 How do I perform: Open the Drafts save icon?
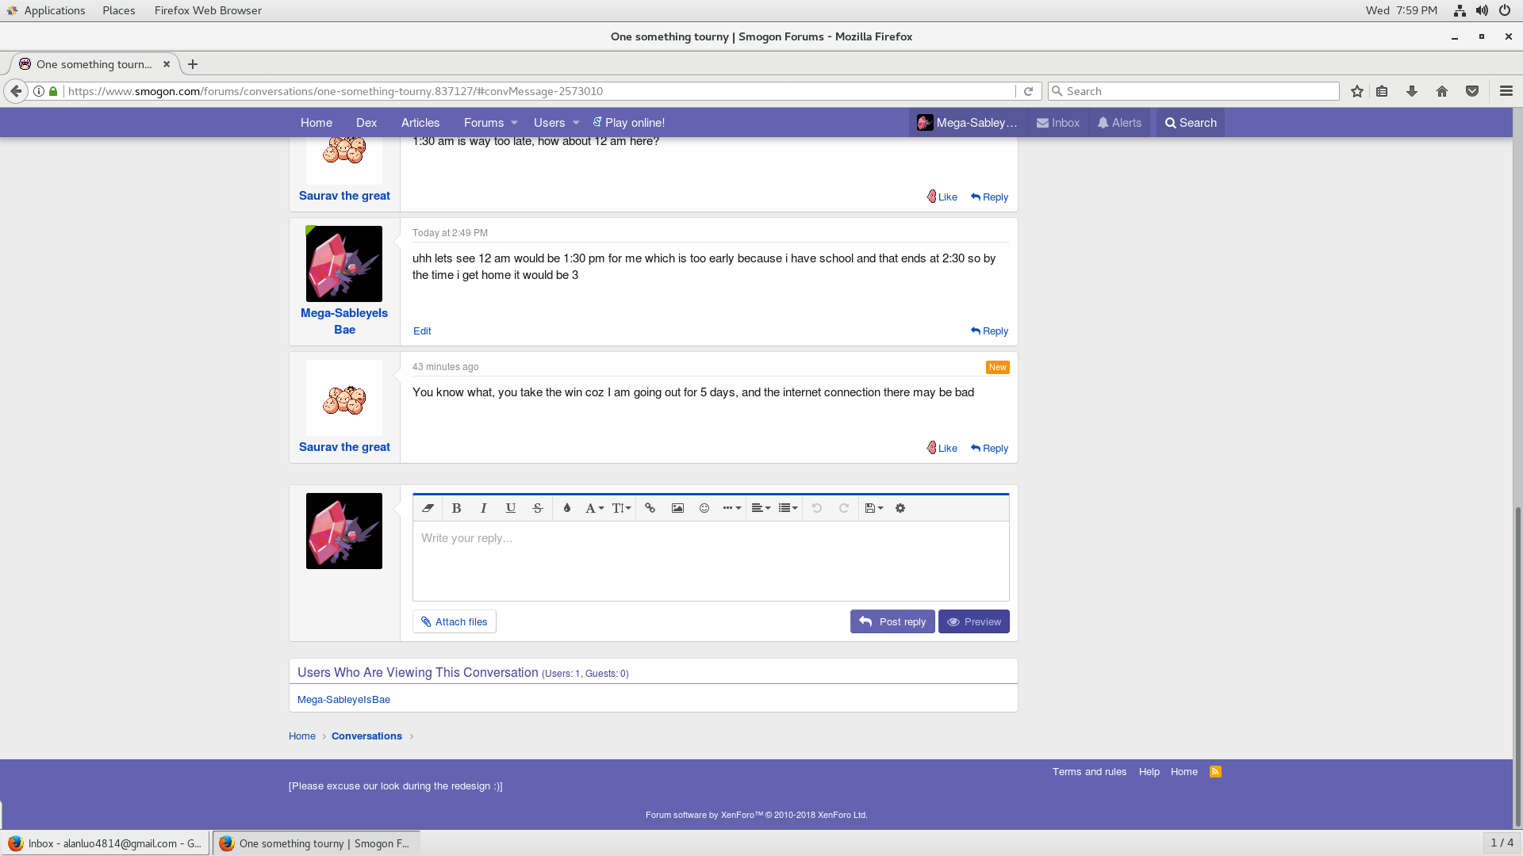click(873, 508)
